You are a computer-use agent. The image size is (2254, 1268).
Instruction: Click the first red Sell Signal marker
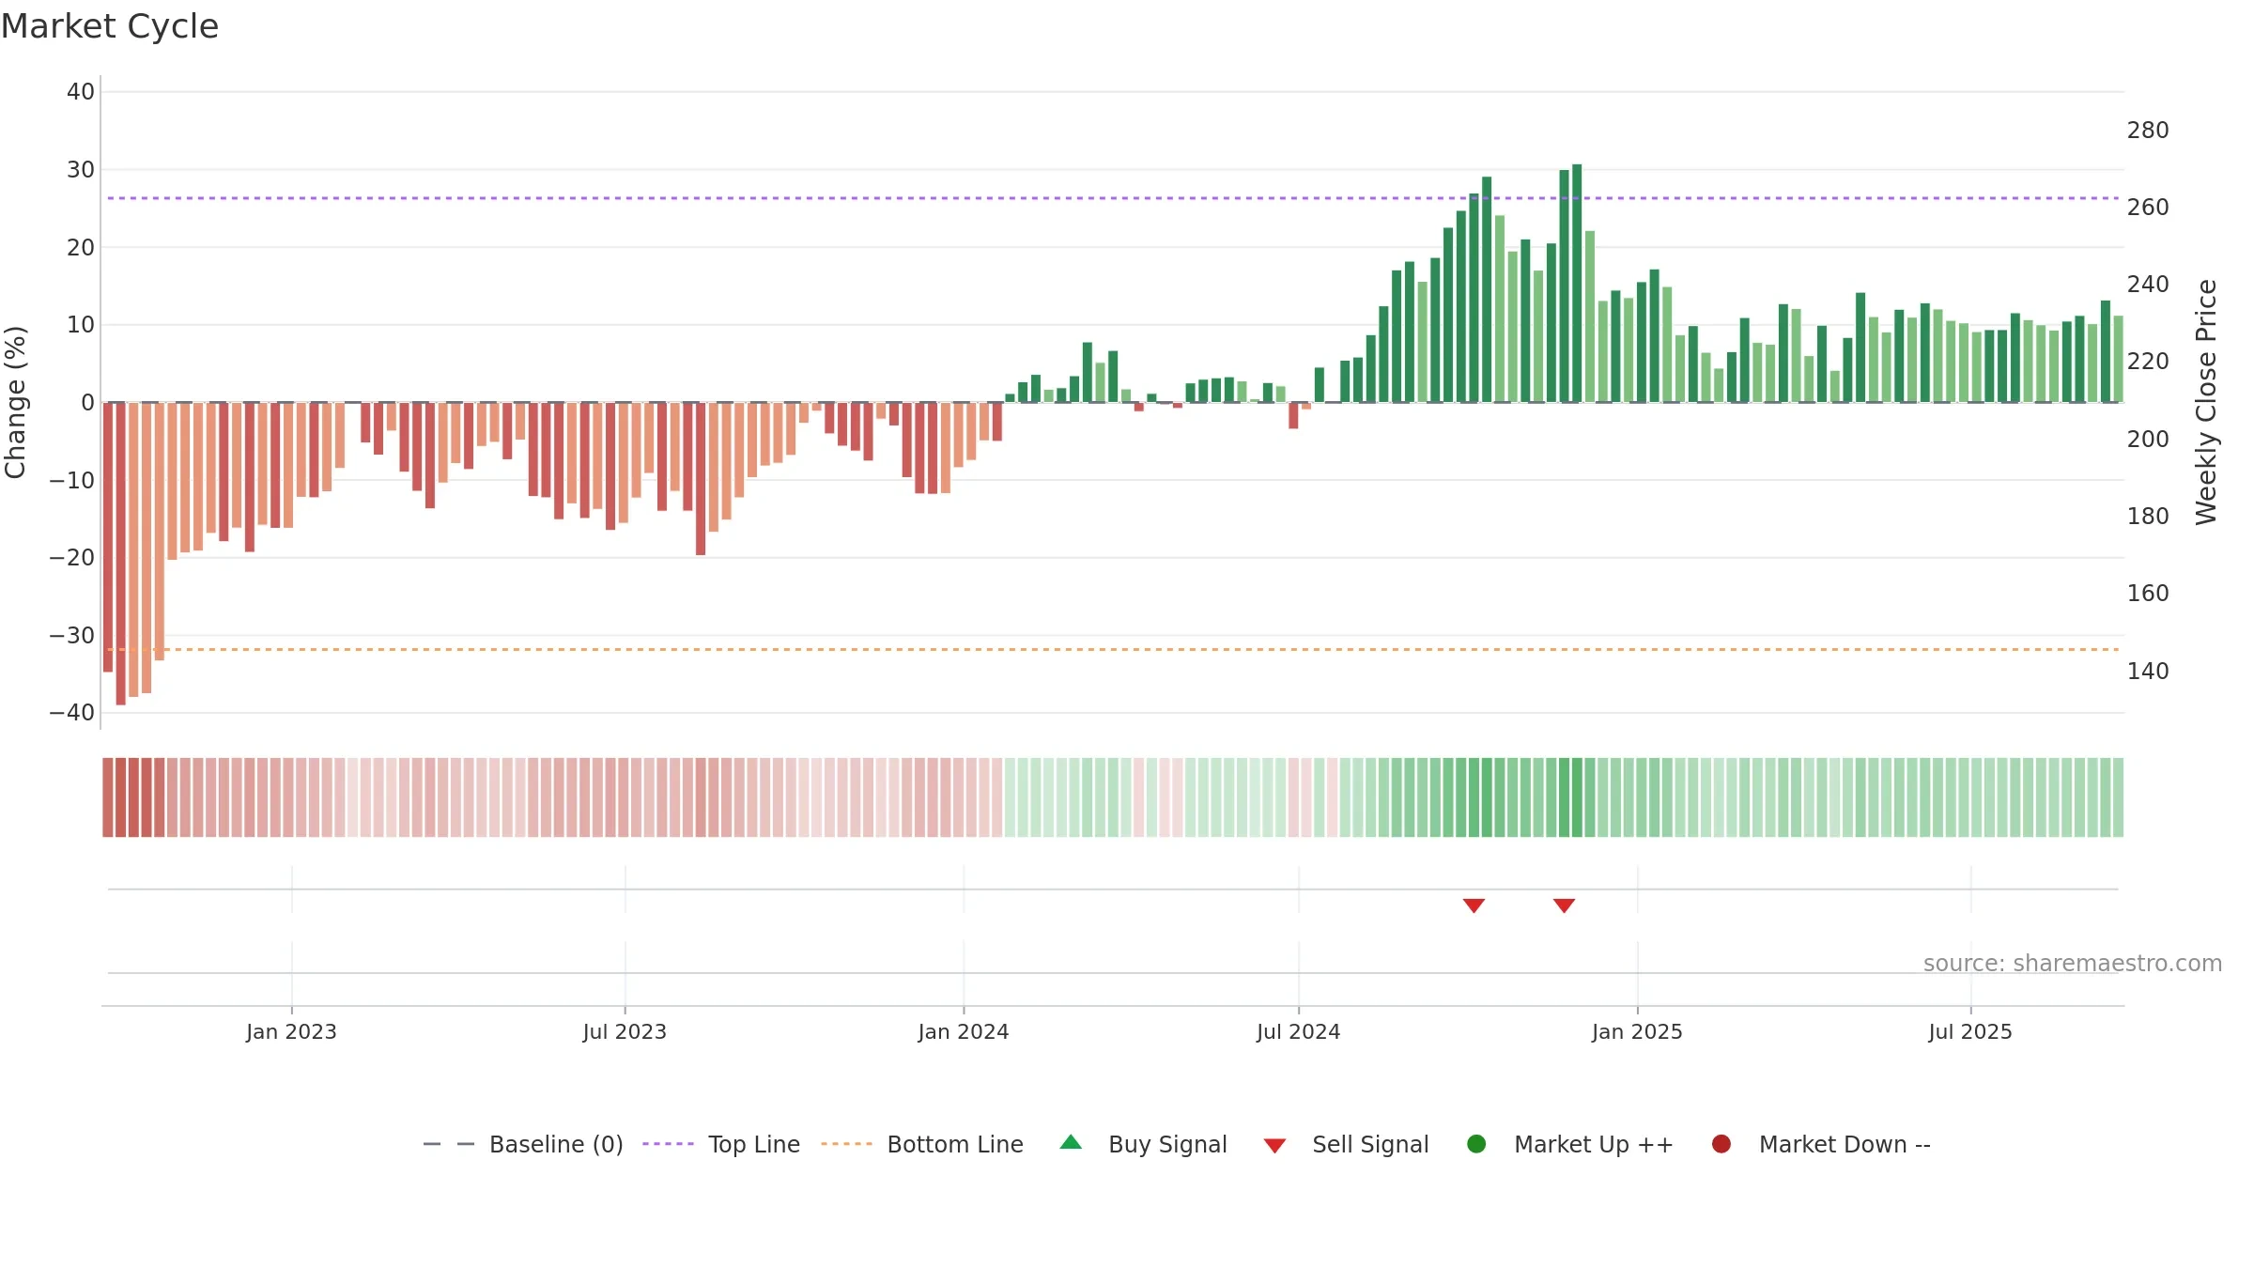coord(1474,905)
